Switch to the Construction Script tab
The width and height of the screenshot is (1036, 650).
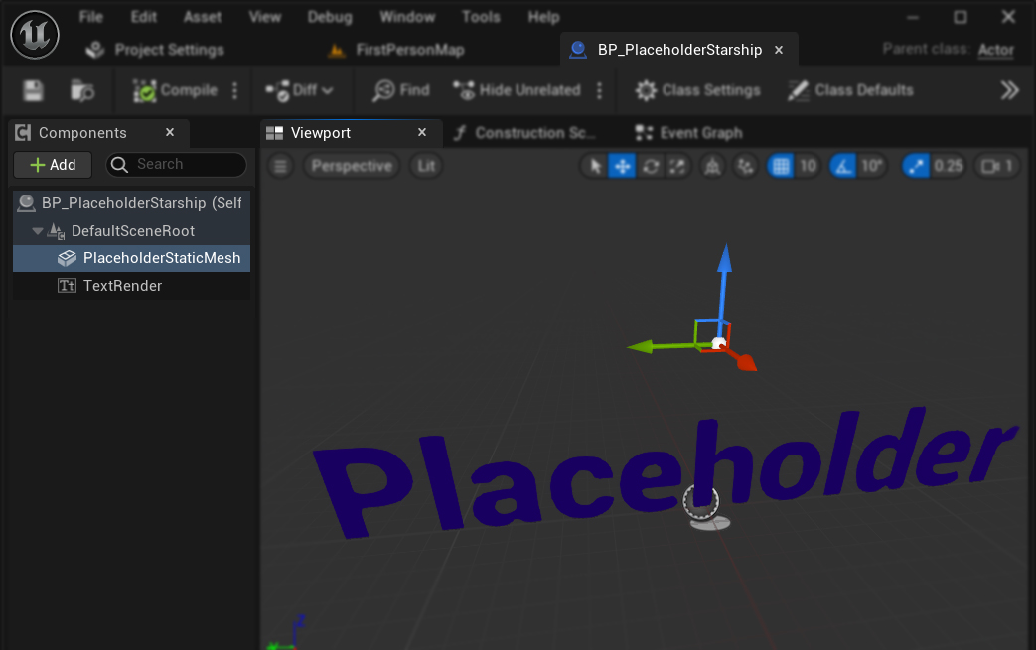tap(526, 133)
